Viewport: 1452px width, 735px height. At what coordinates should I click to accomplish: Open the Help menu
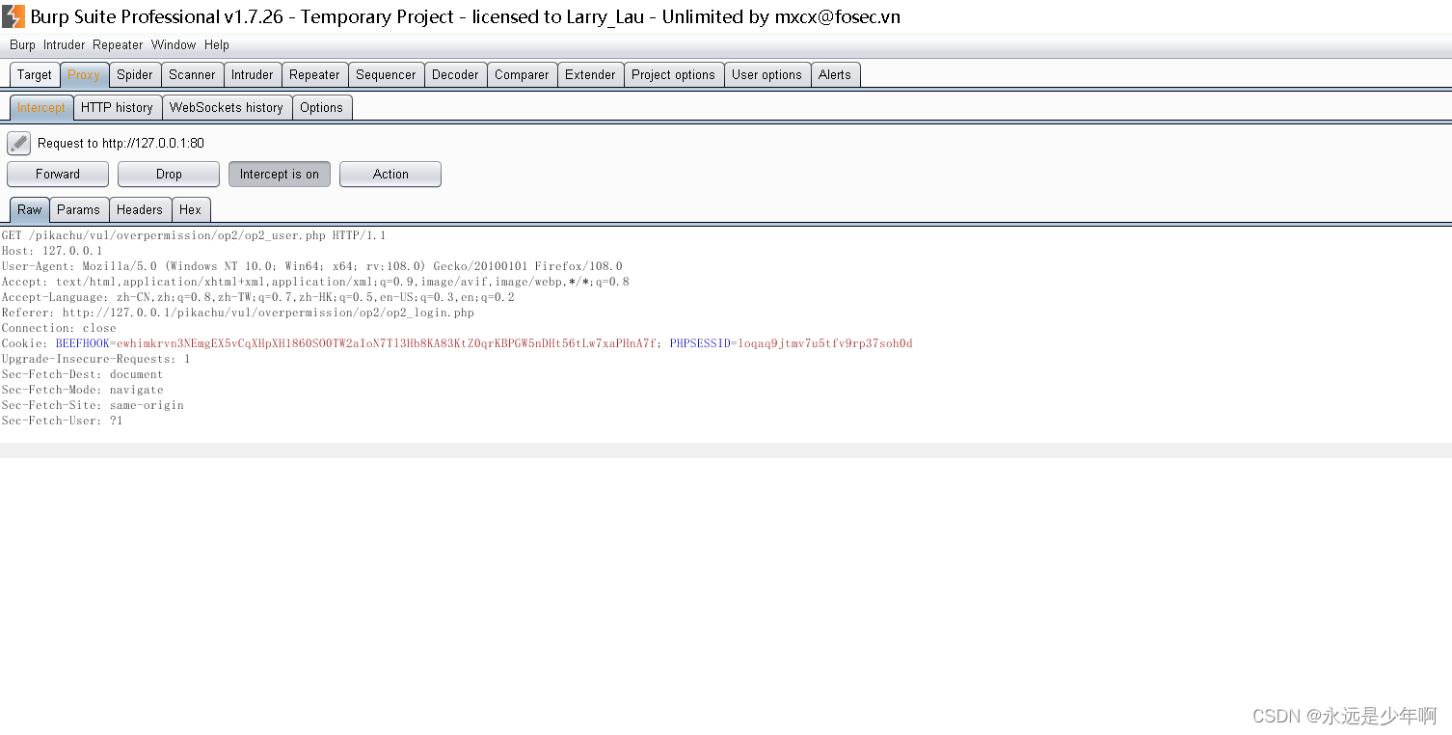pyautogui.click(x=217, y=44)
